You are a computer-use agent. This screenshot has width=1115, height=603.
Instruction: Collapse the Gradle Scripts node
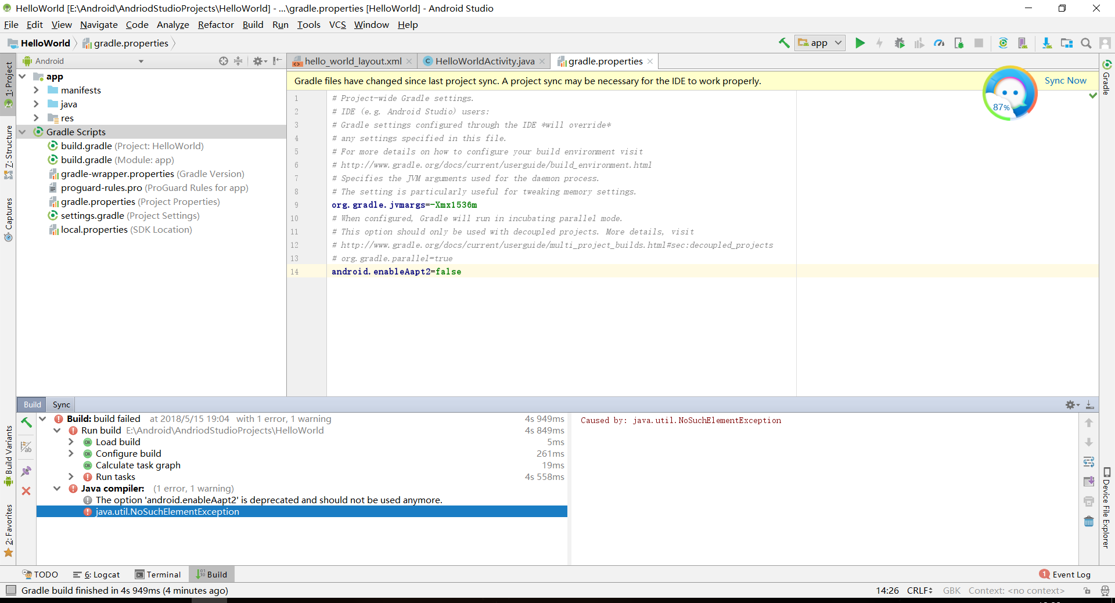coord(22,132)
